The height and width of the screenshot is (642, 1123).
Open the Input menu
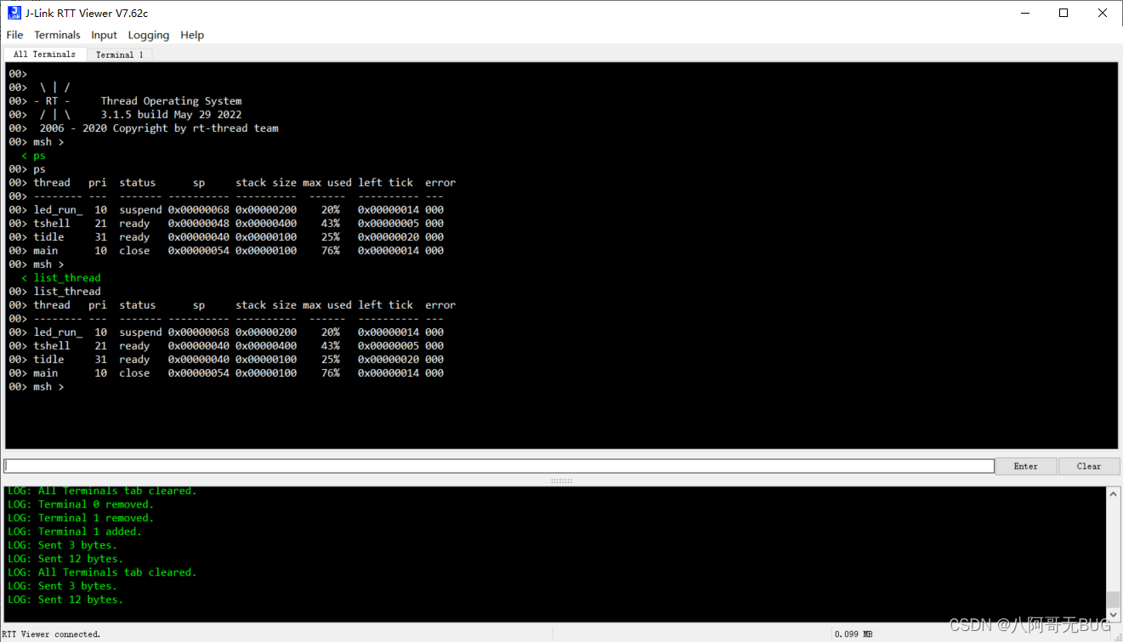(x=104, y=35)
